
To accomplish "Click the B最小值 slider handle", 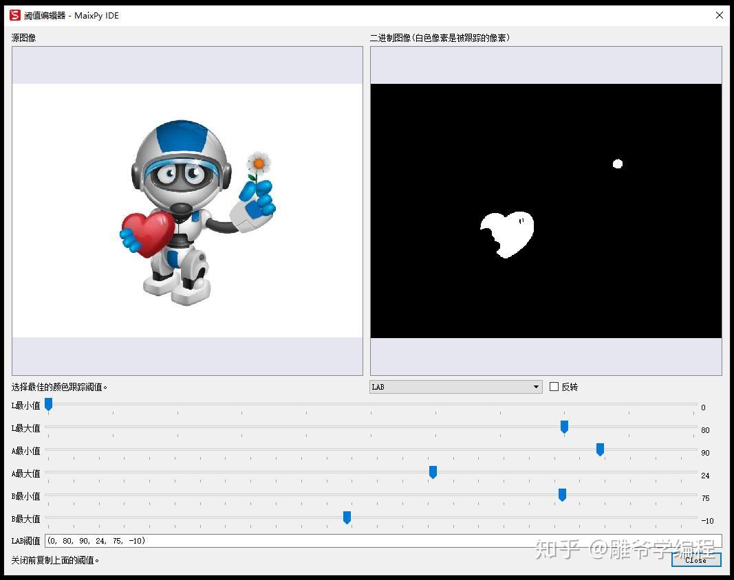I will (x=562, y=495).
